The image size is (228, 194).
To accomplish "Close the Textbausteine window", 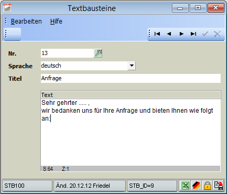I will [x=216, y=8].
